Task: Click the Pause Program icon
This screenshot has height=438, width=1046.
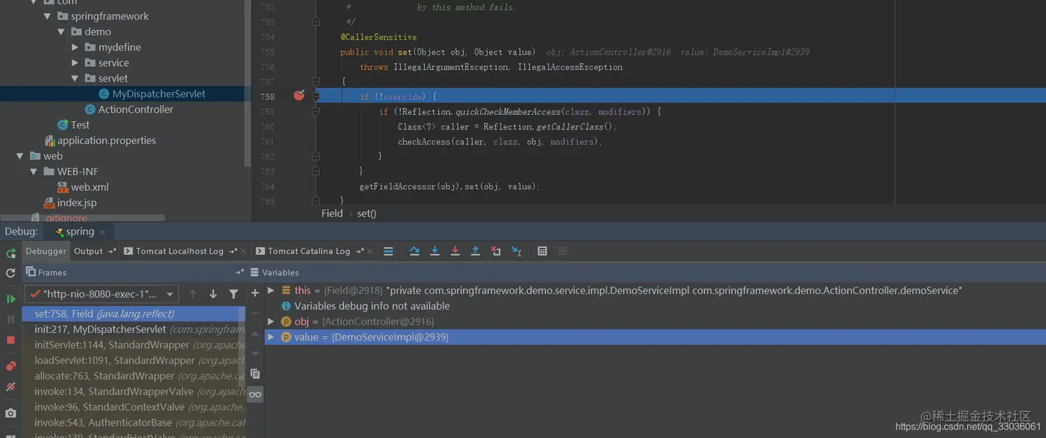Action: click(x=10, y=319)
